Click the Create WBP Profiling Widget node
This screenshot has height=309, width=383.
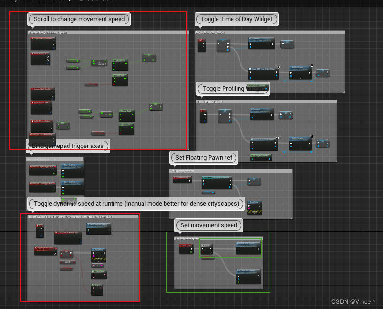point(263,144)
